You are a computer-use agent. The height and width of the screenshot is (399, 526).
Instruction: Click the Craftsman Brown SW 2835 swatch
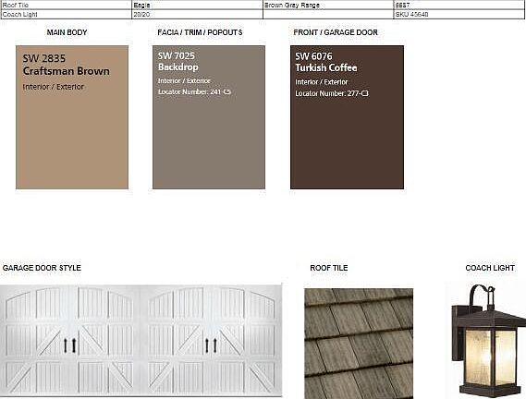pyautogui.click(x=72, y=117)
